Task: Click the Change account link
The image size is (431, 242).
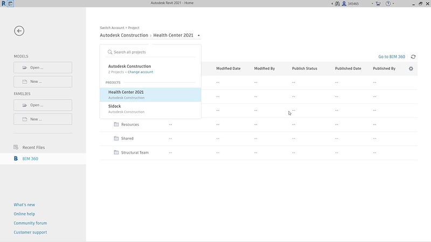Action: [140, 72]
